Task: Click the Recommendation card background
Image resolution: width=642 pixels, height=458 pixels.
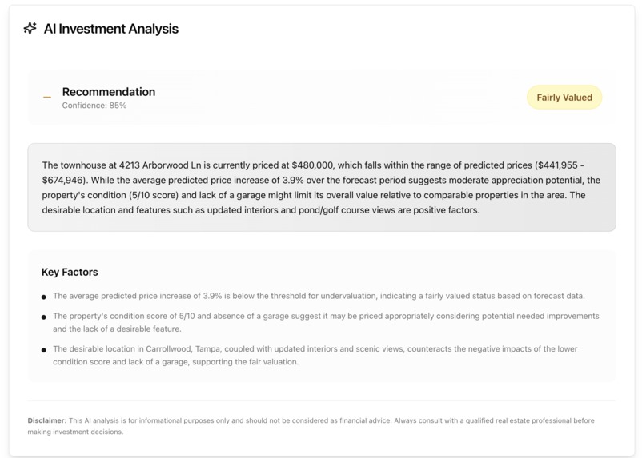Action: [x=322, y=98]
